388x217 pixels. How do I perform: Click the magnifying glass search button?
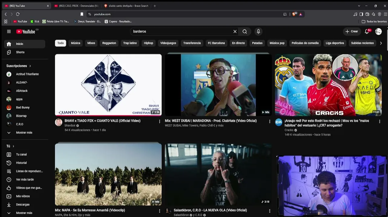point(245,31)
